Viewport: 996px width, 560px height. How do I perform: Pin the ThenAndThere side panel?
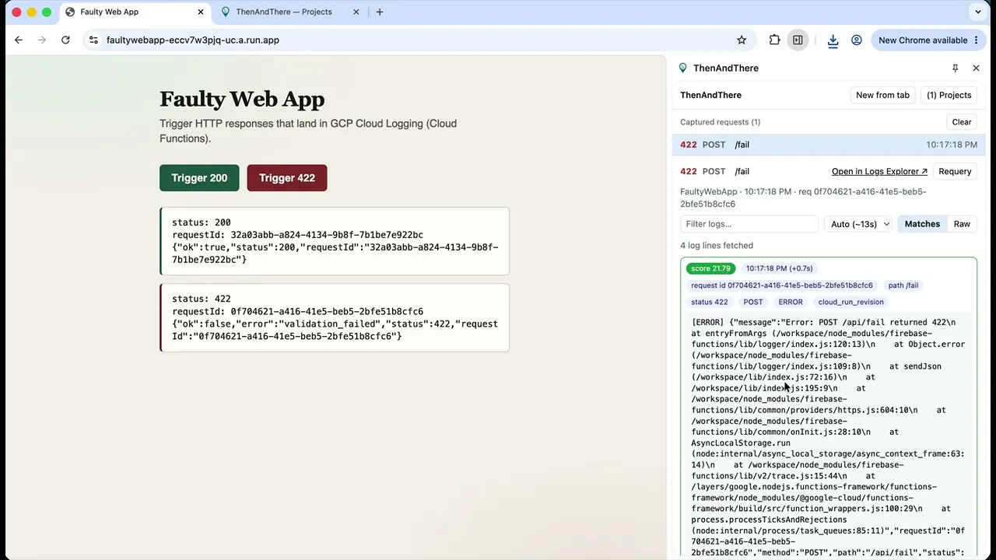(956, 68)
